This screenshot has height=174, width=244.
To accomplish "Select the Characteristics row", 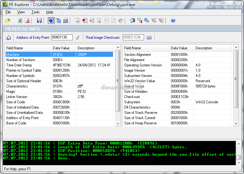I will click(59, 86).
